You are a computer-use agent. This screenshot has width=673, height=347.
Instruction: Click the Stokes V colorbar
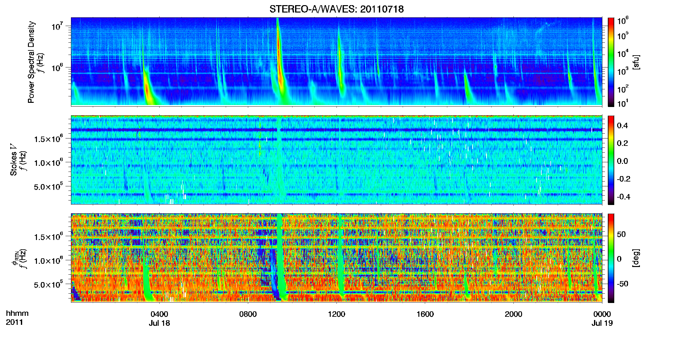[611, 160]
